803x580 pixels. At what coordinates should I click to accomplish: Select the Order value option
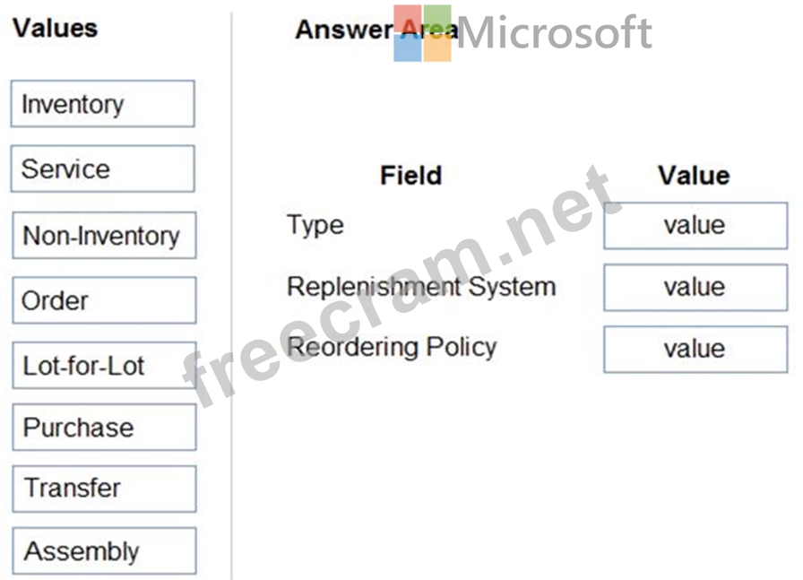pyautogui.click(x=104, y=300)
